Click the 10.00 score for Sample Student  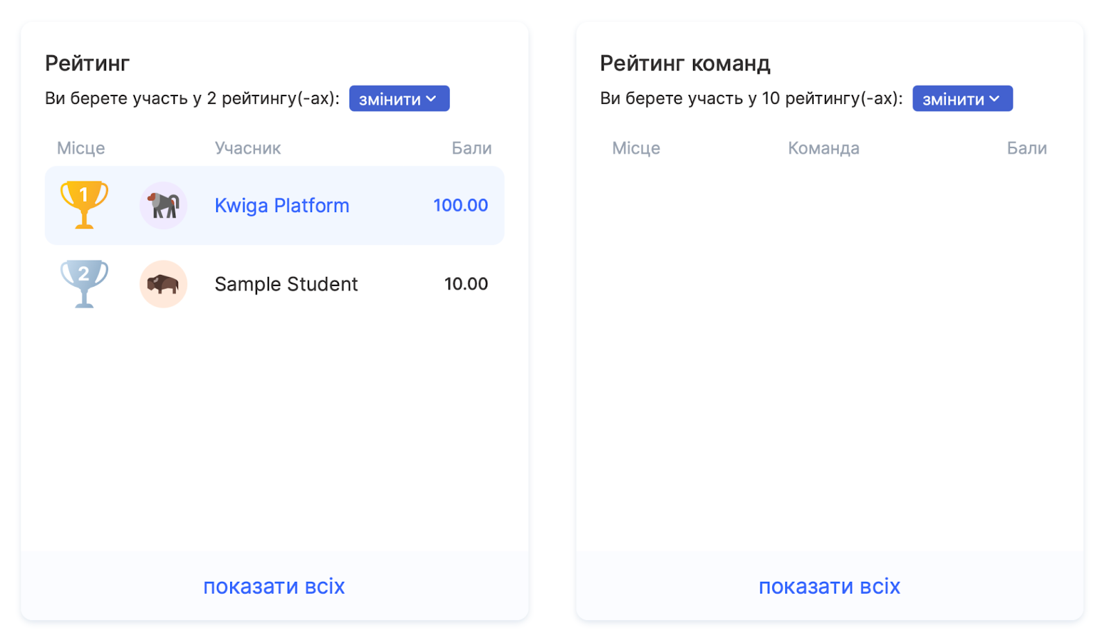click(x=466, y=284)
